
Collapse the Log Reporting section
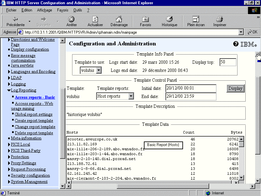(x=9, y=90)
